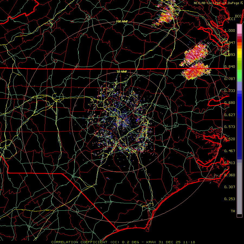Image resolution: width=244 pixels, height=244 pixels.
Task: Click "CORRELATION COEFFICIENT" in the bottom caption
Action: click(79, 242)
